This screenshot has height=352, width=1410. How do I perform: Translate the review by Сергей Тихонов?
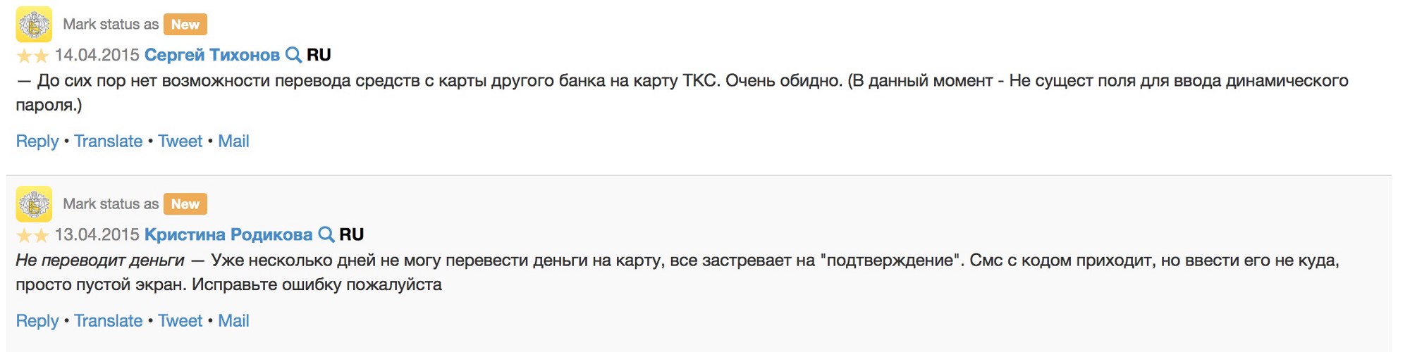(109, 142)
